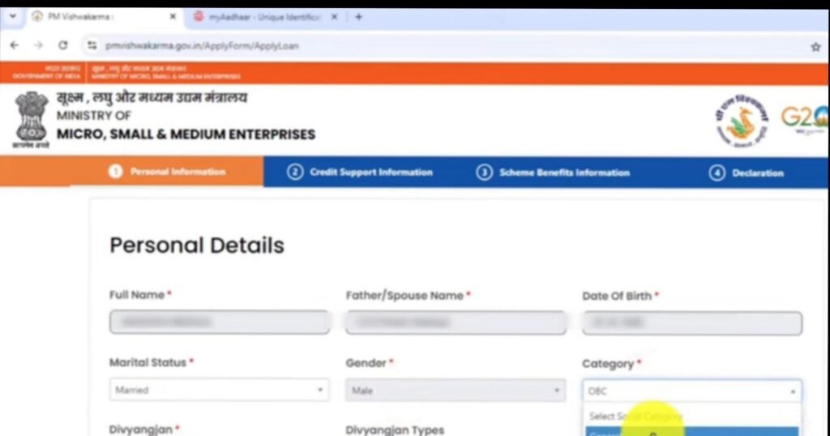This screenshot has height=436, width=830.
Task: Click the national emblem logo
Action: 31,120
